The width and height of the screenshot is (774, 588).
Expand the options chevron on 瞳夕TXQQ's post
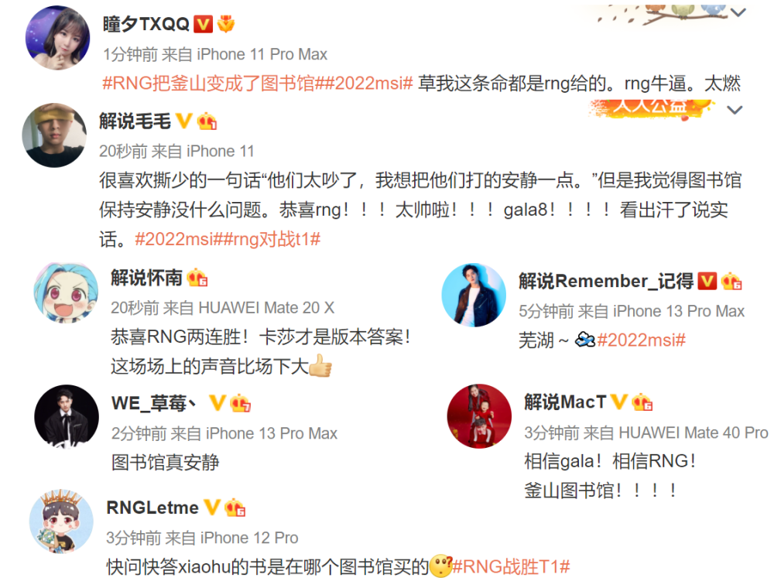pos(738,12)
